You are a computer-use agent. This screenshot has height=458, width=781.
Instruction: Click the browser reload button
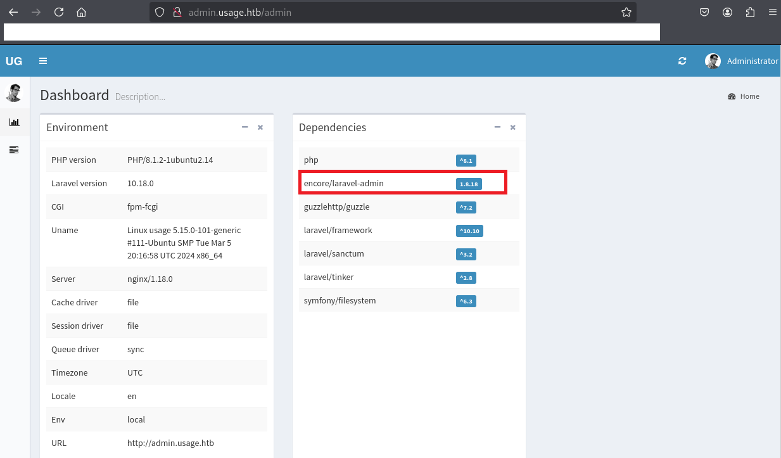point(59,12)
